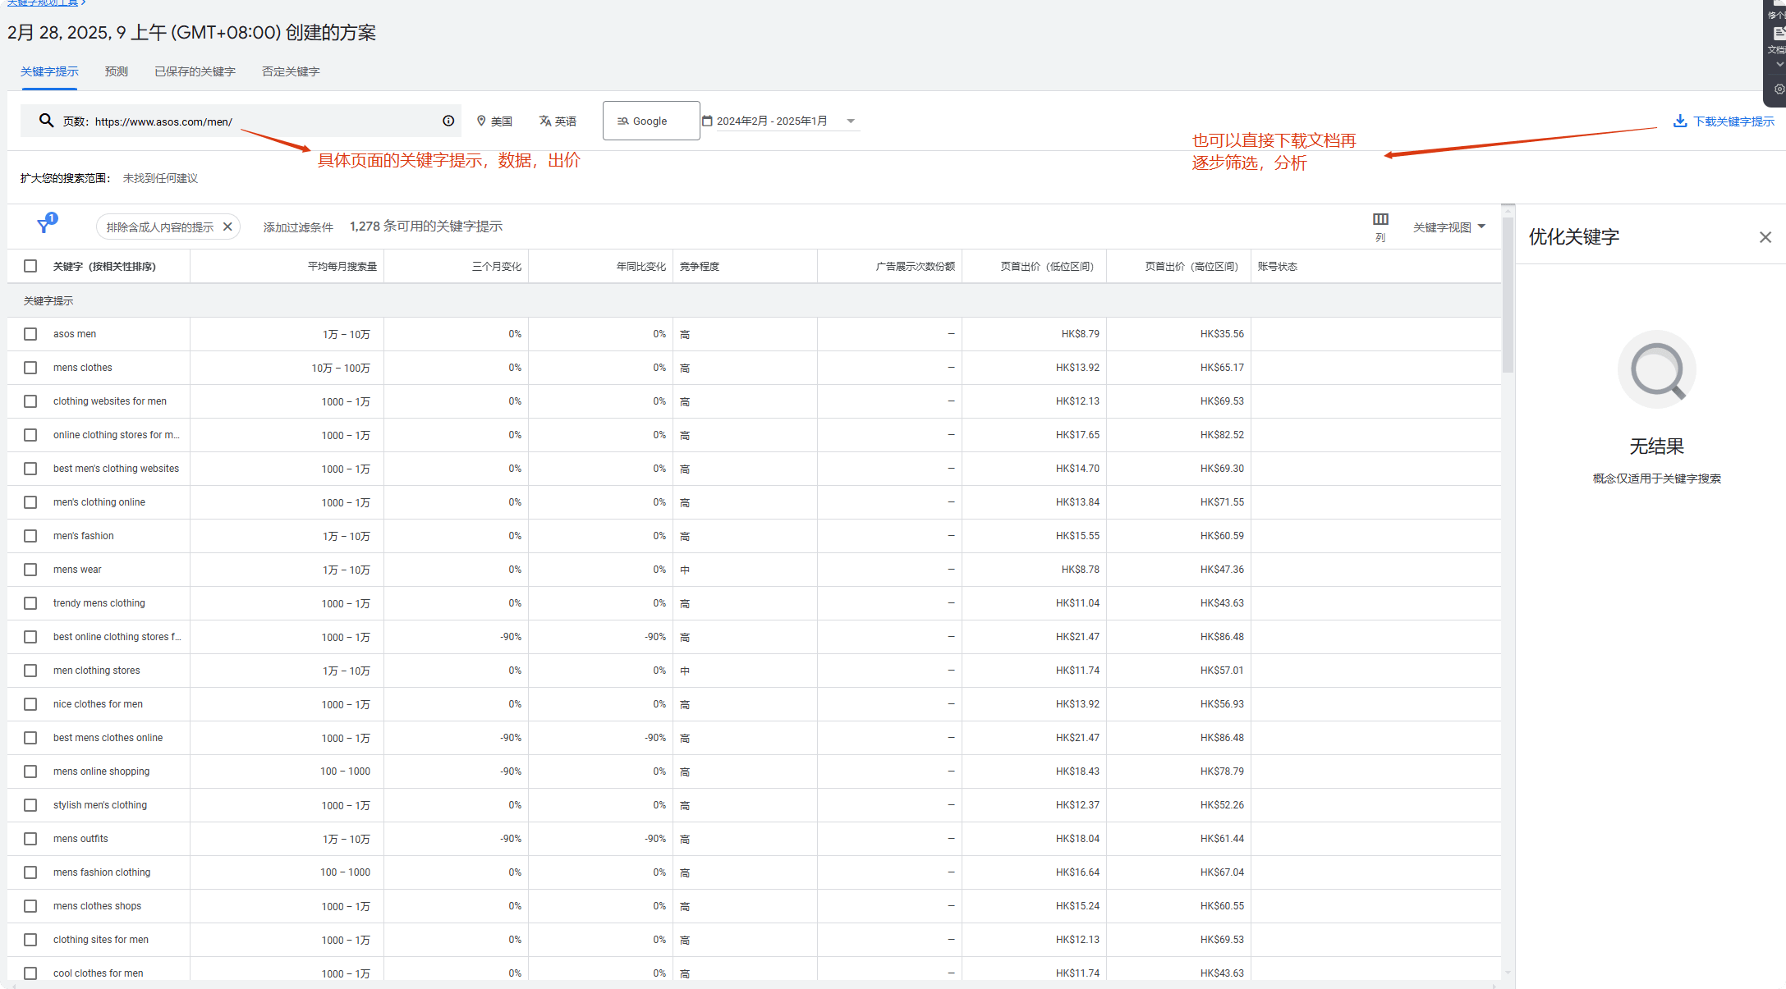
Task: Click the 'online clothing stores for m...' keyword
Action: point(117,435)
